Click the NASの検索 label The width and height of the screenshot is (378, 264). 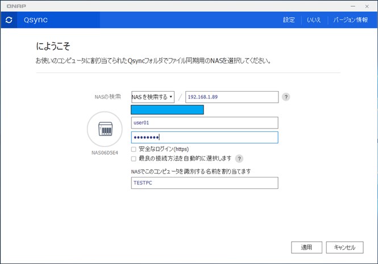coord(107,97)
